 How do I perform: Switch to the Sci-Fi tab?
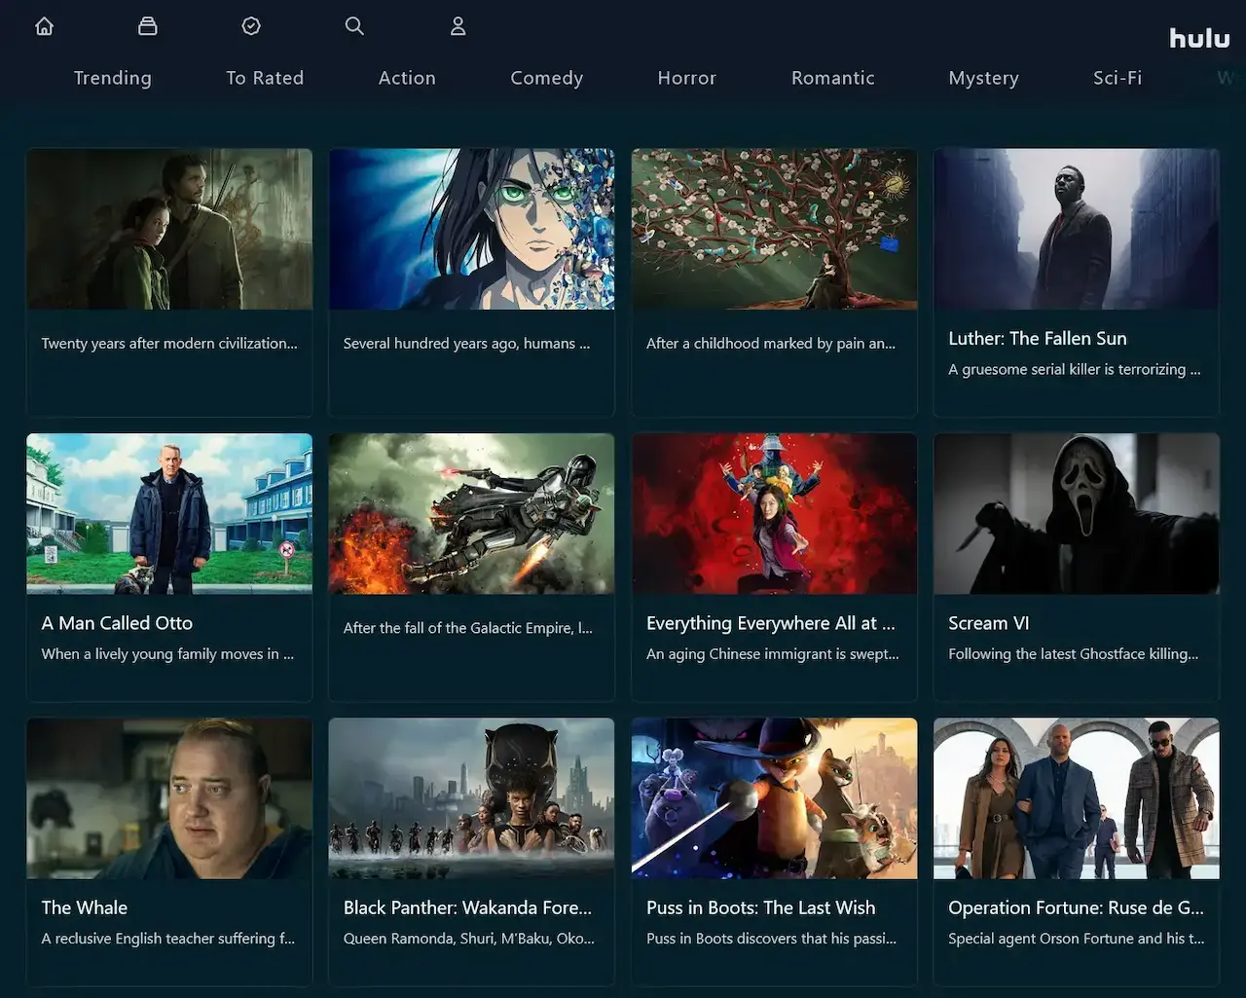click(1117, 78)
